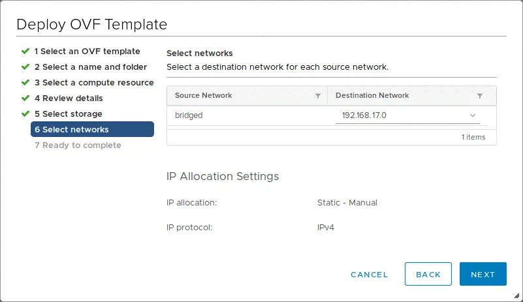Click green checkmark beside Select a compute resource

(25, 82)
